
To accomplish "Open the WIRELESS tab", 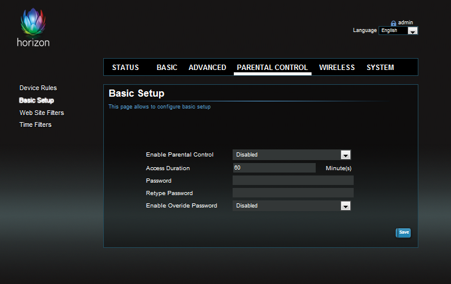I will tap(337, 67).
